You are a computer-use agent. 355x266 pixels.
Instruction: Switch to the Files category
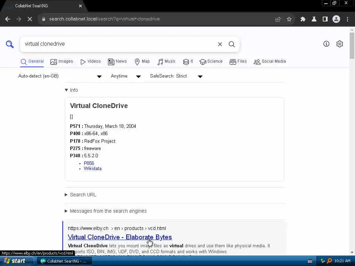click(x=238, y=62)
